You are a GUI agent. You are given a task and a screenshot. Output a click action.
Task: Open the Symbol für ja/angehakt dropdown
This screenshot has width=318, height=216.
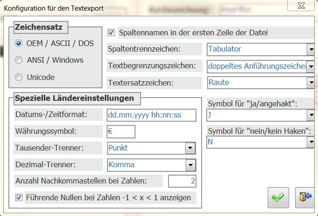pyautogui.click(x=311, y=115)
